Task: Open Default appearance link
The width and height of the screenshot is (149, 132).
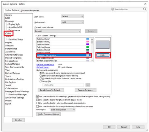Action: [x=45, y=64]
